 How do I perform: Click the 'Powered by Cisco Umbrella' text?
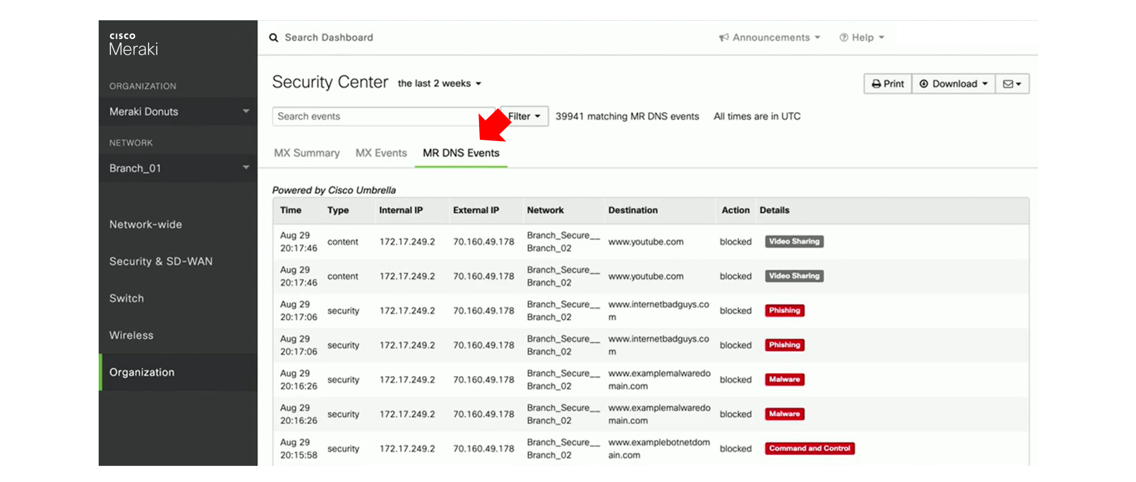point(334,190)
